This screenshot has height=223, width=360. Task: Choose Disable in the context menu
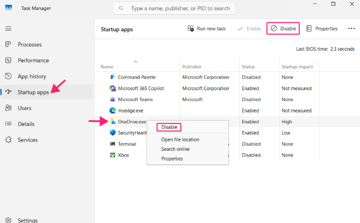coord(169,127)
